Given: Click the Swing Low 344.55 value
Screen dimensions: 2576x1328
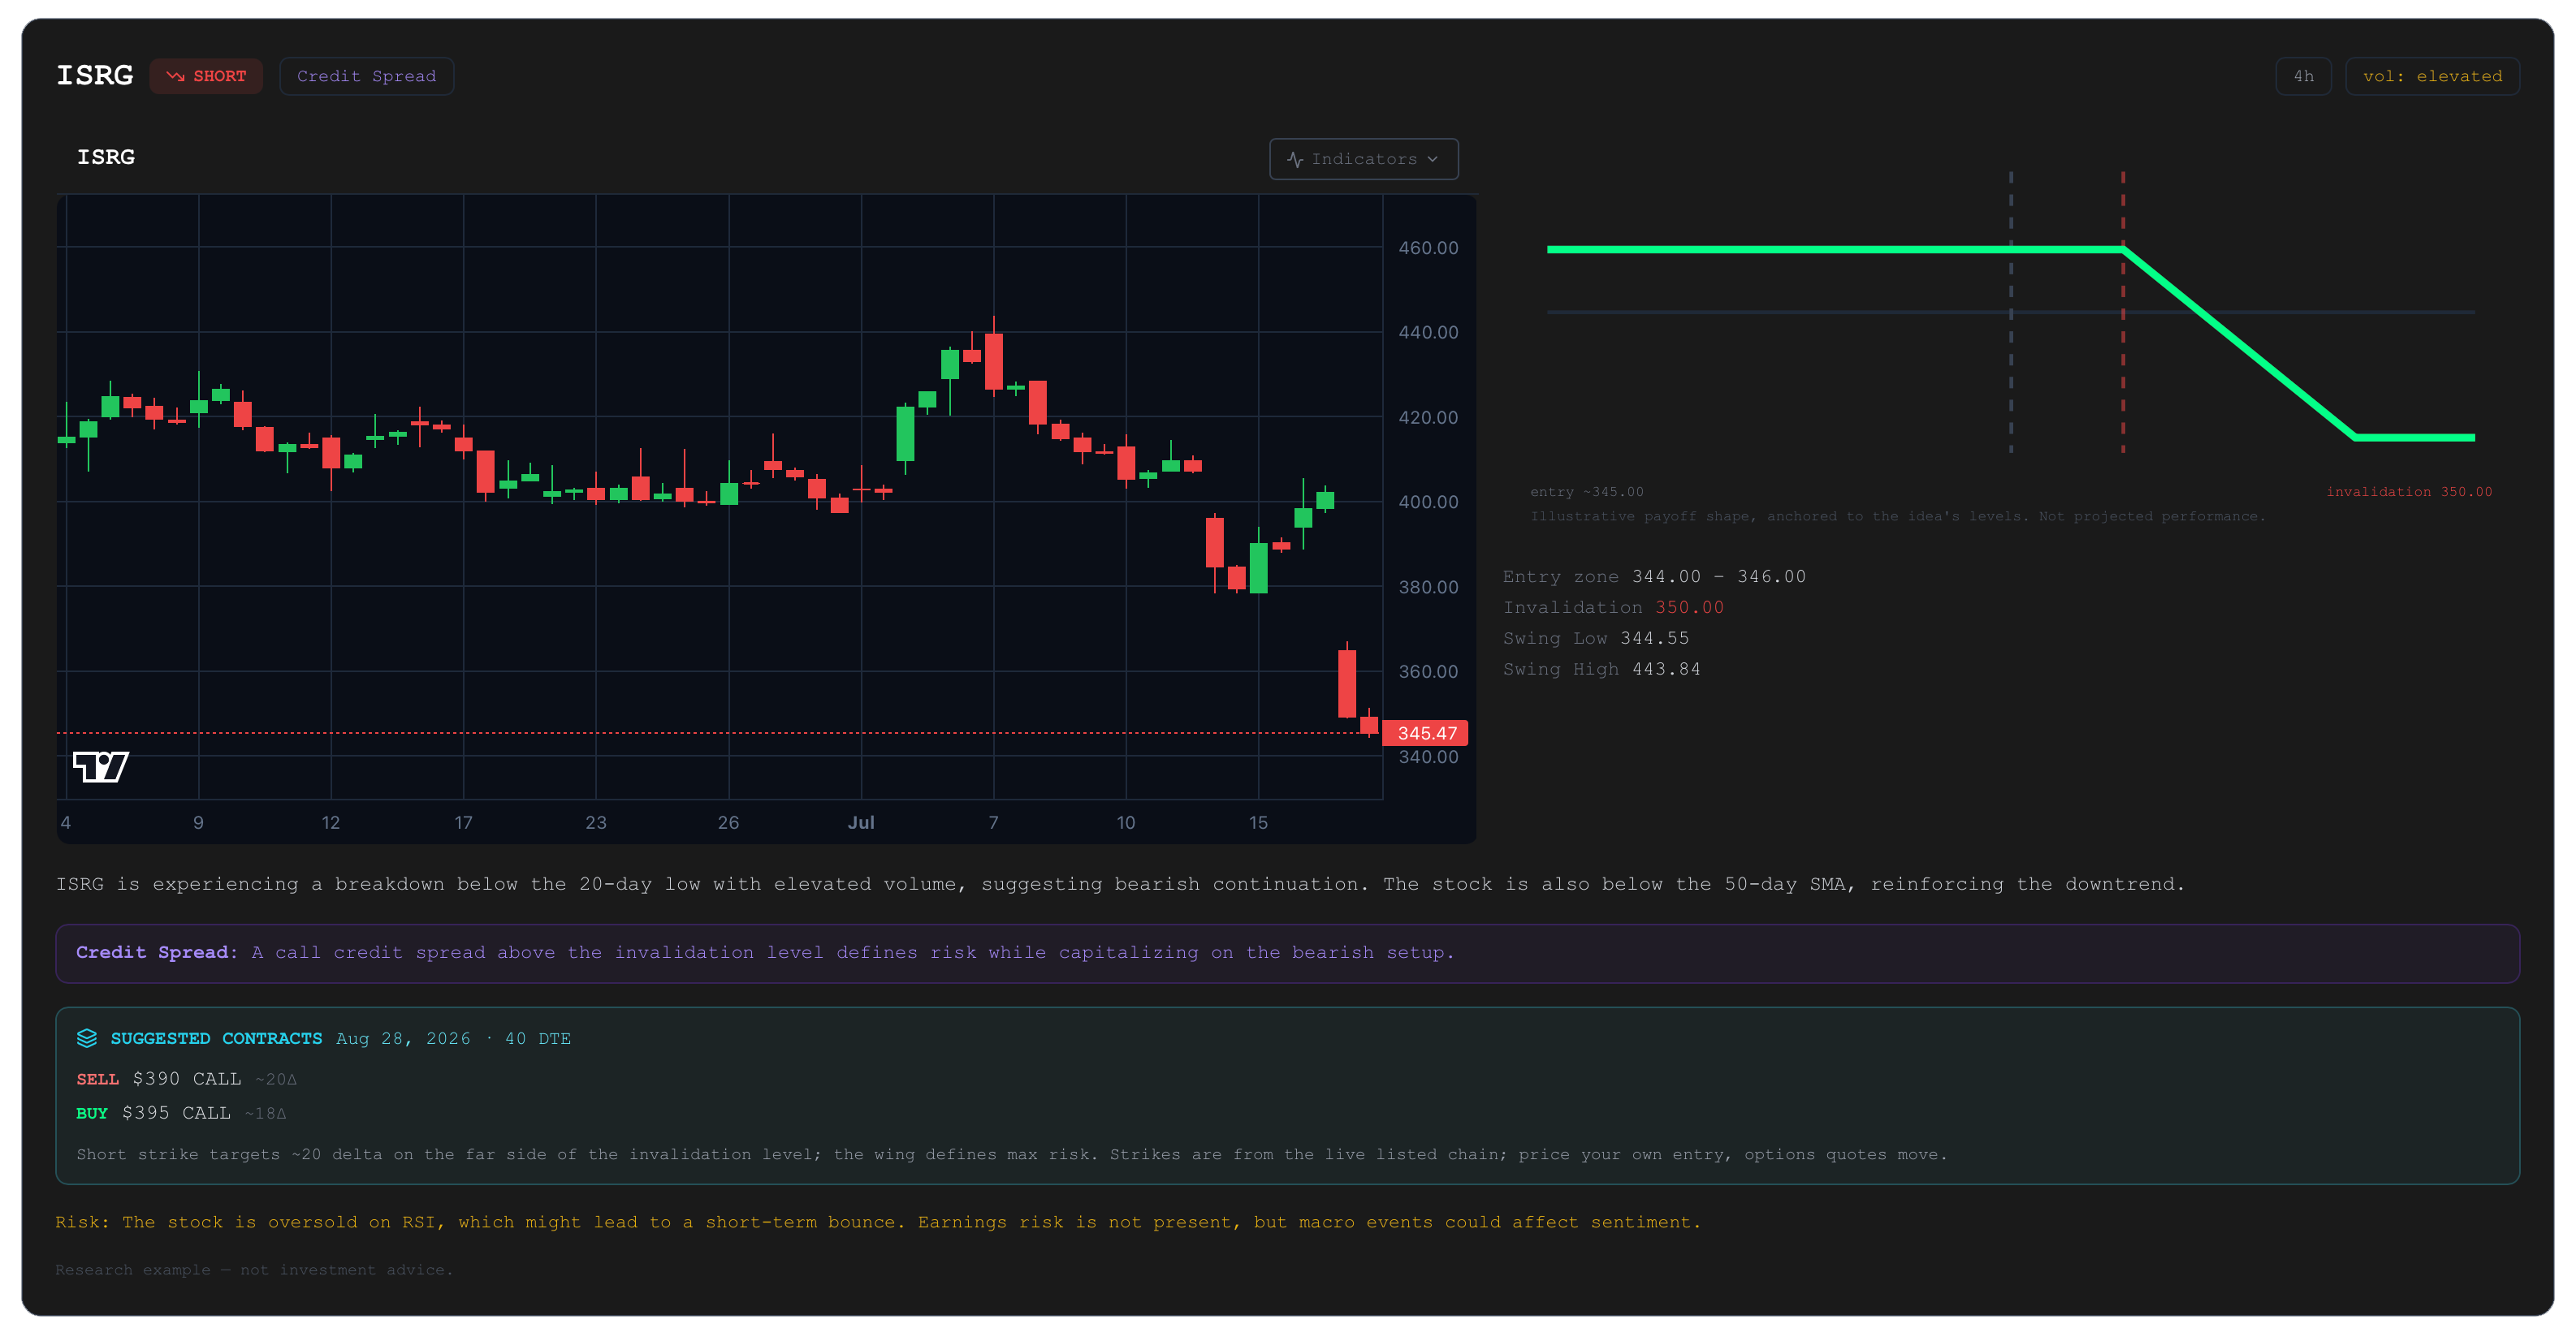Looking at the screenshot, I should tap(1654, 639).
